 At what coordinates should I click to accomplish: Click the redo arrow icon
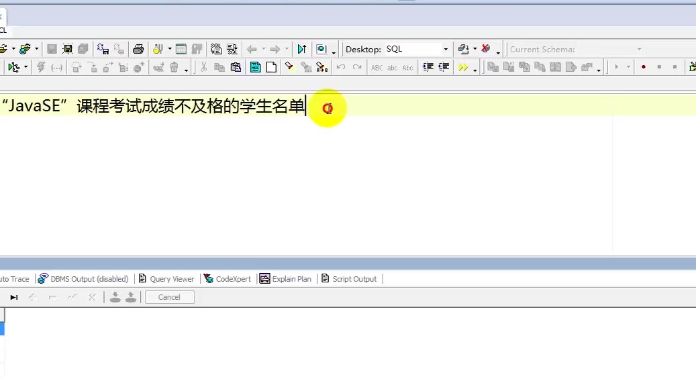pos(357,67)
